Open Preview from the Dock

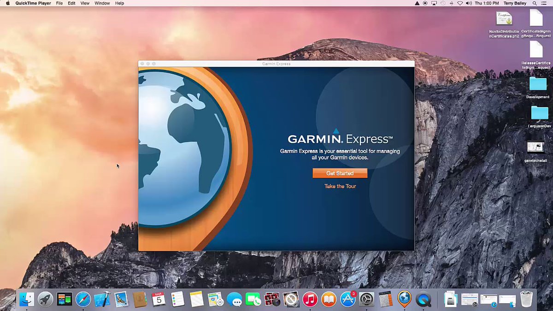click(x=216, y=299)
